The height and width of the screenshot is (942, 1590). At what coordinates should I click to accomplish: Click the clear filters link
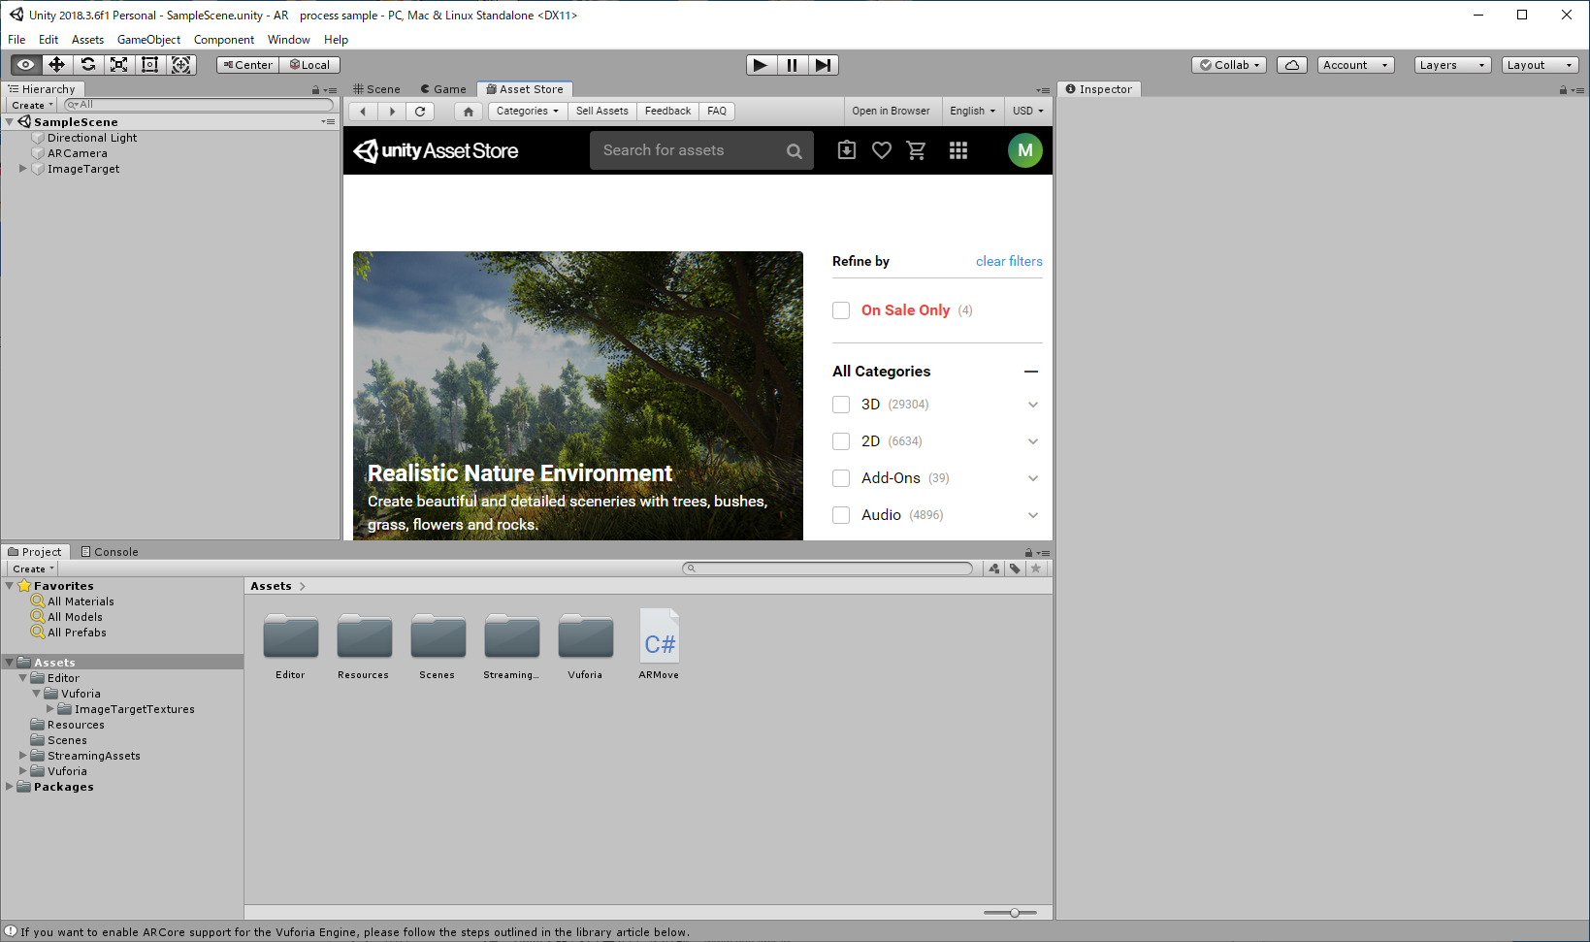(1009, 261)
